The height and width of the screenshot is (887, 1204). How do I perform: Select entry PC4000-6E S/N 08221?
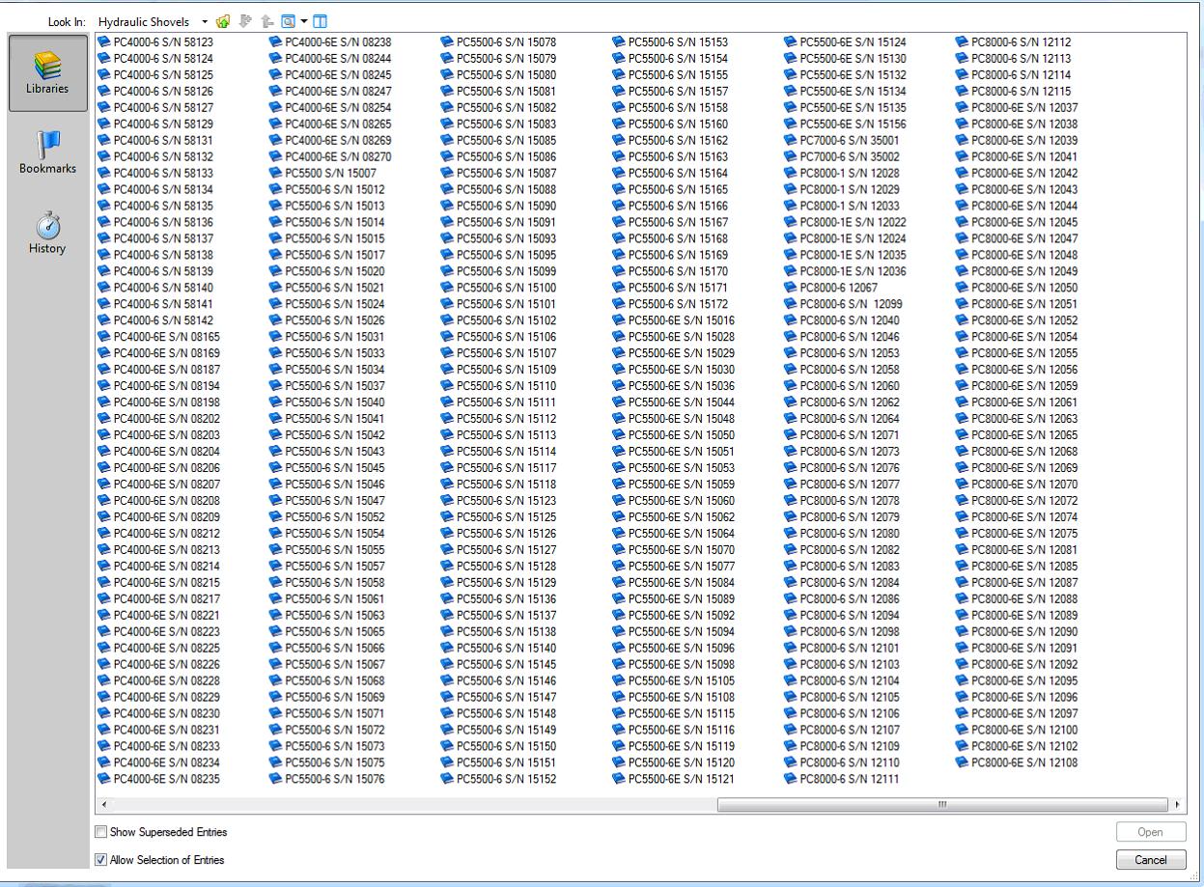pyautogui.click(x=166, y=616)
